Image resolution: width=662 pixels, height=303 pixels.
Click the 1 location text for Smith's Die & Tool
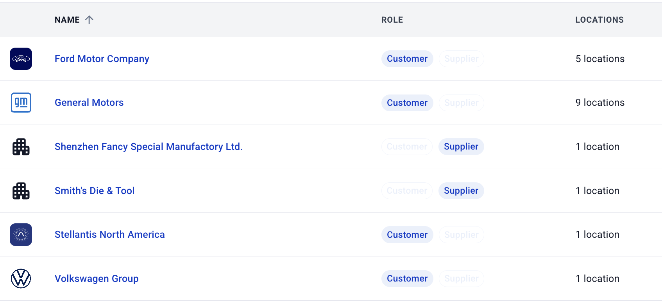597,191
